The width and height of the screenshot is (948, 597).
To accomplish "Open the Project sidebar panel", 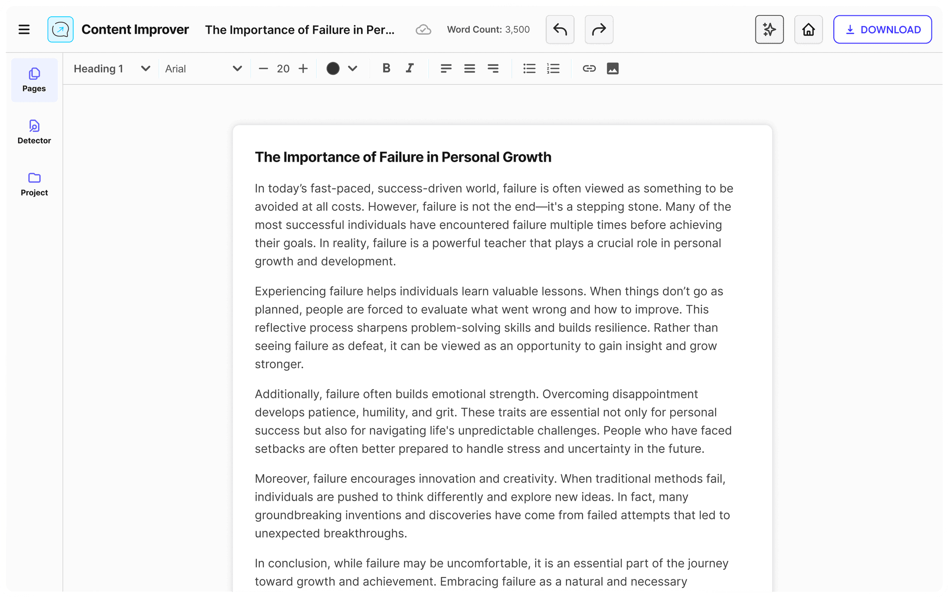I will click(x=34, y=184).
